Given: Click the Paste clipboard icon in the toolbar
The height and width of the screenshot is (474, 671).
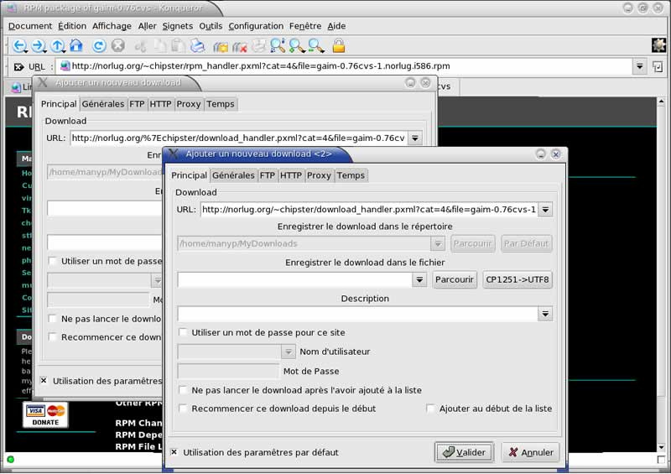Looking at the screenshot, I should point(178,45).
